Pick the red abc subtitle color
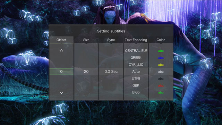The image size is (222, 125). coord(161,85)
